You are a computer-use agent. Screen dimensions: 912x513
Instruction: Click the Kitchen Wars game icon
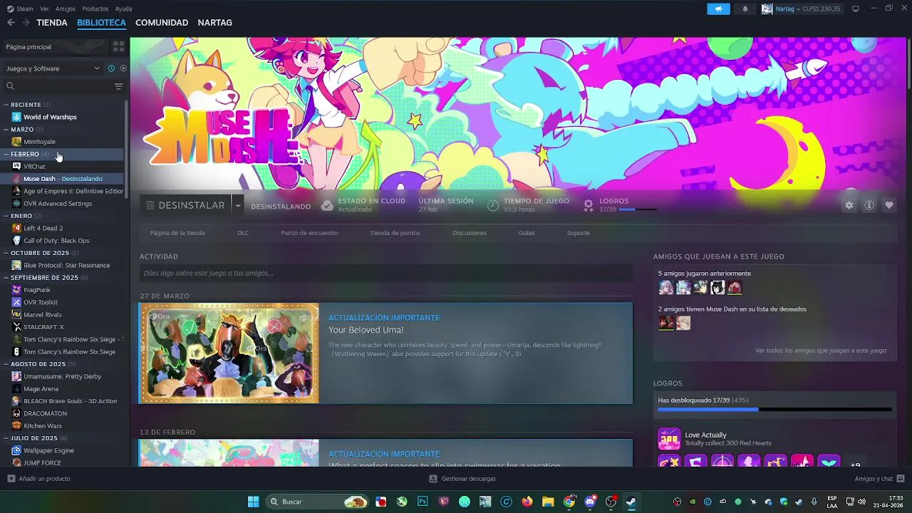pos(16,426)
